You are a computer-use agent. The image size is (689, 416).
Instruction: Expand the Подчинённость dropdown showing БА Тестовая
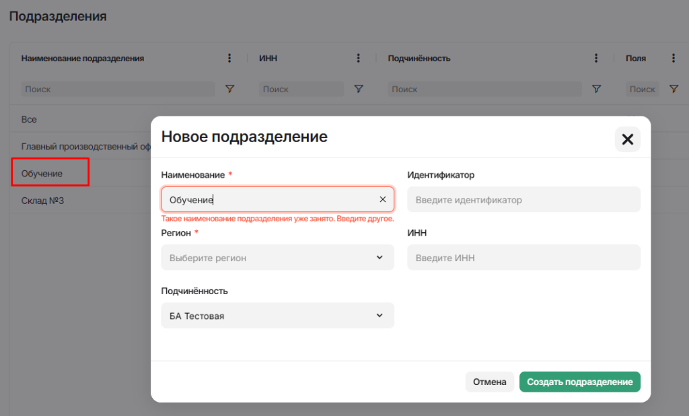click(x=277, y=315)
